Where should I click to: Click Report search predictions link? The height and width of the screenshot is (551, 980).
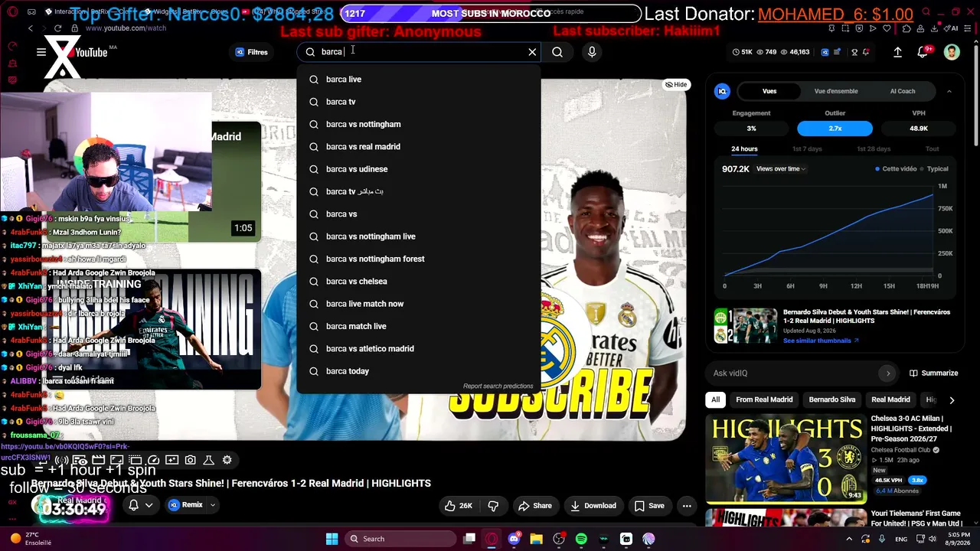click(498, 386)
